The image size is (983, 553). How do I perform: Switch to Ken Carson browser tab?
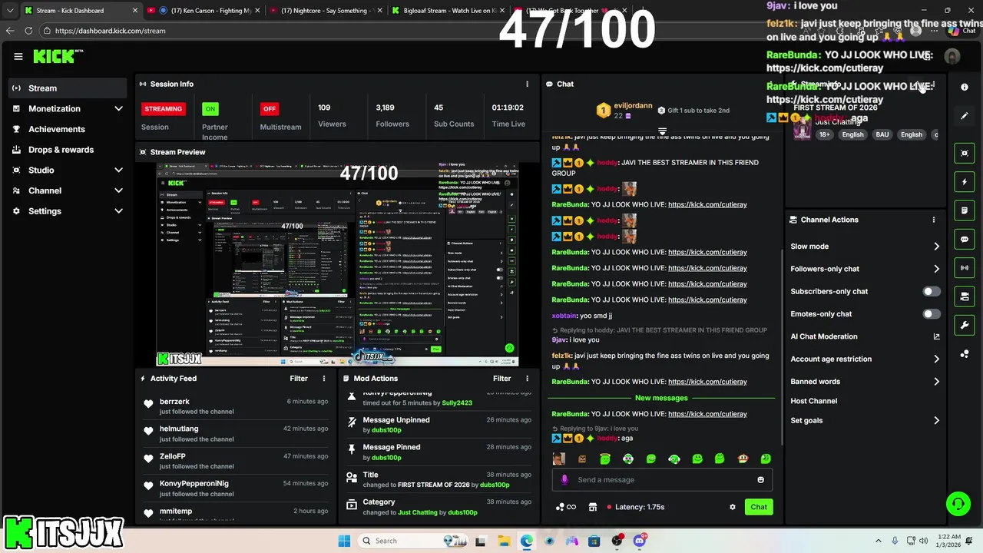(204, 11)
